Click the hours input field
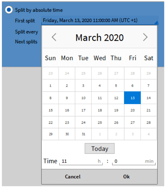 pyautogui.click(x=81, y=161)
